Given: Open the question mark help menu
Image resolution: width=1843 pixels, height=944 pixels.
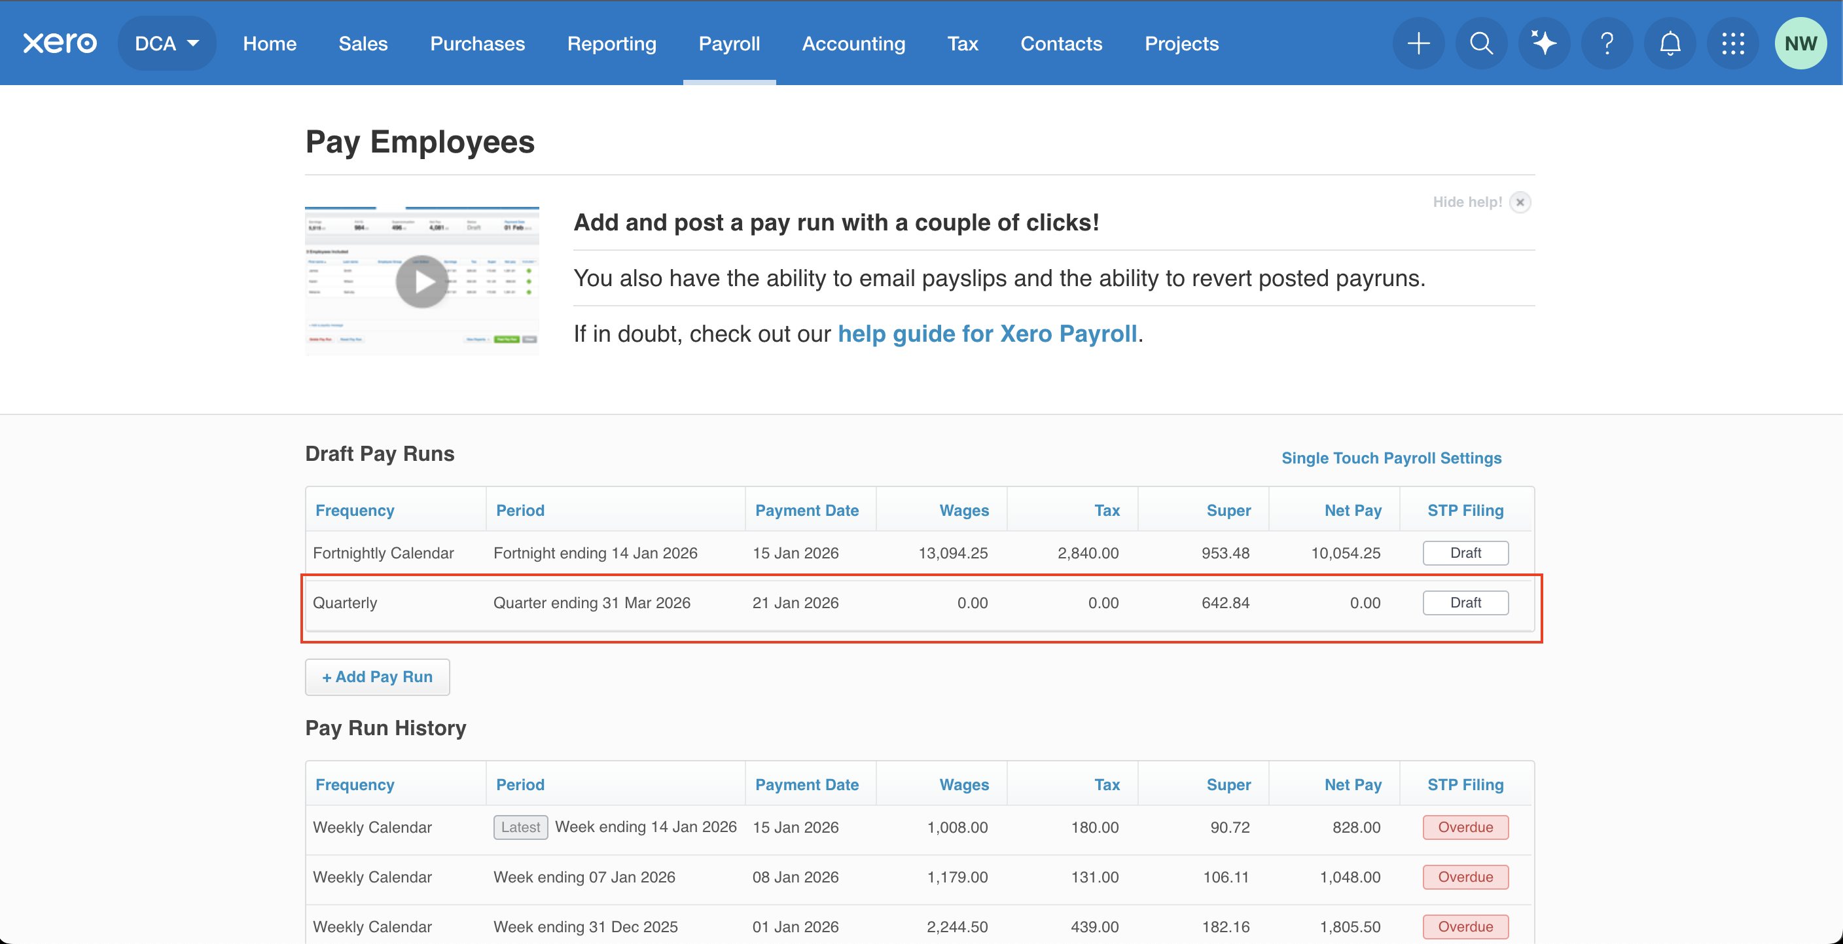Looking at the screenshot, I should point(1607,43).
